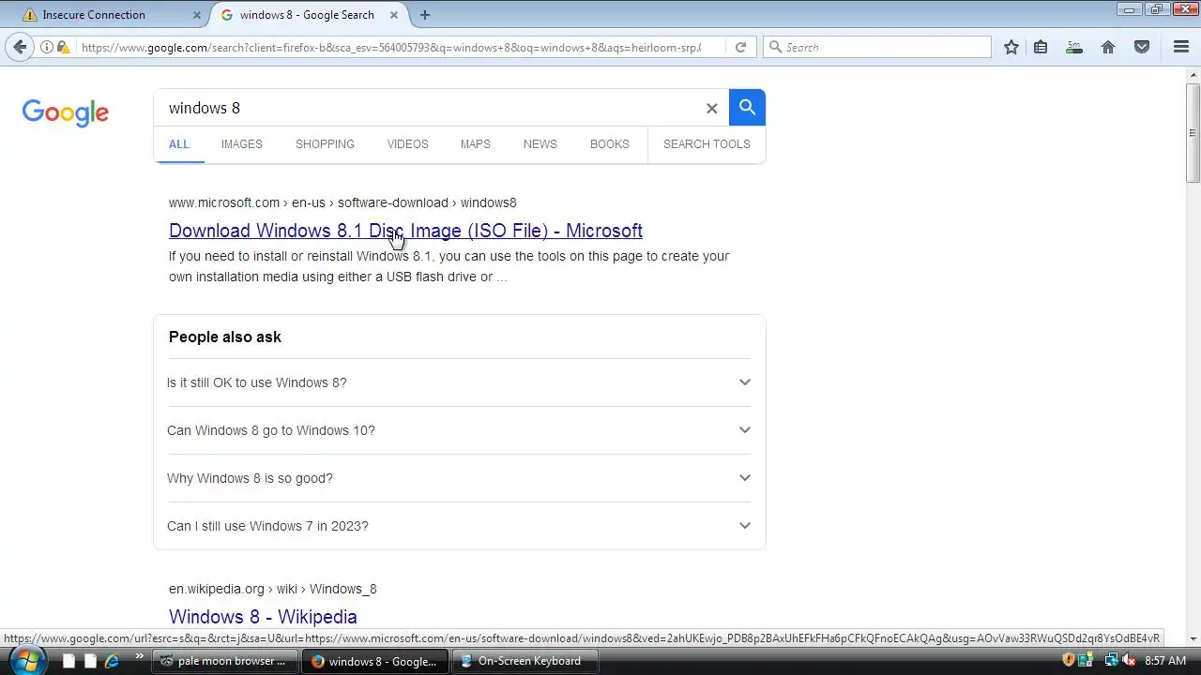The height and width of the screenshot is (675, 1201).
Task: Open the security shield tray icon
Action: click(1069, 661)
